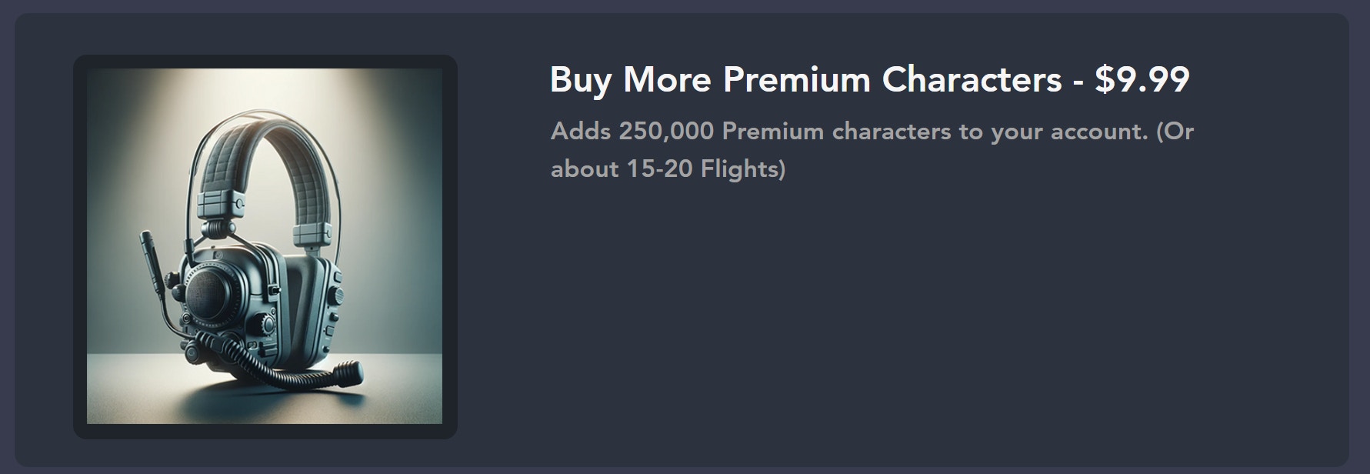Click "250,000" in the description text
The width and height of the screenshot is (1370, 474).
[666, 132]
